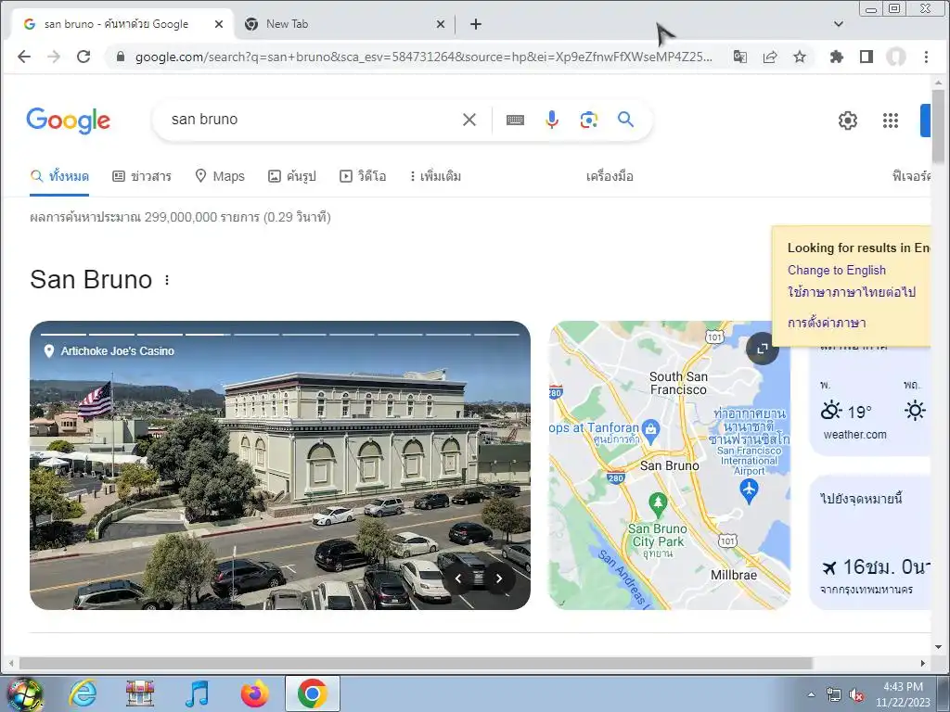Open the Windows Start menu
Image resolution: width=950 pixels, height=712 pixels.
click(x=24, y=693)
